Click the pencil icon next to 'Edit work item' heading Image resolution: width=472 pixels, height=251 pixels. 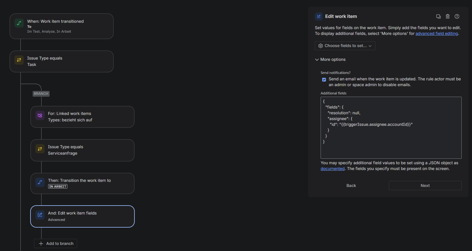pyautogui.click(x=319, y=16)
